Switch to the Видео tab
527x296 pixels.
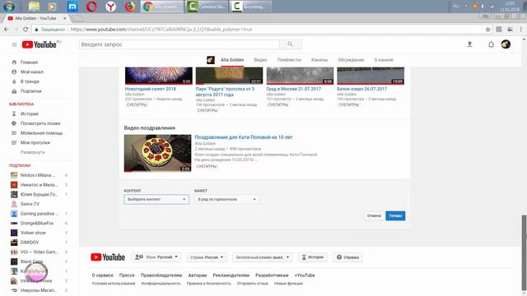pyautogui.click(x=260, y=60)
